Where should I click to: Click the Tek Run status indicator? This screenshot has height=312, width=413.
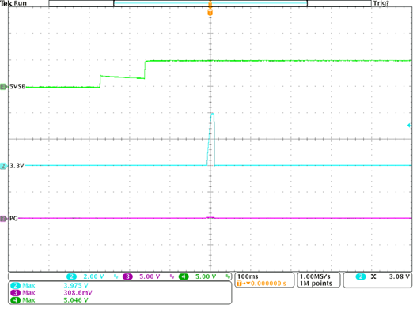[x=13, y=3]
